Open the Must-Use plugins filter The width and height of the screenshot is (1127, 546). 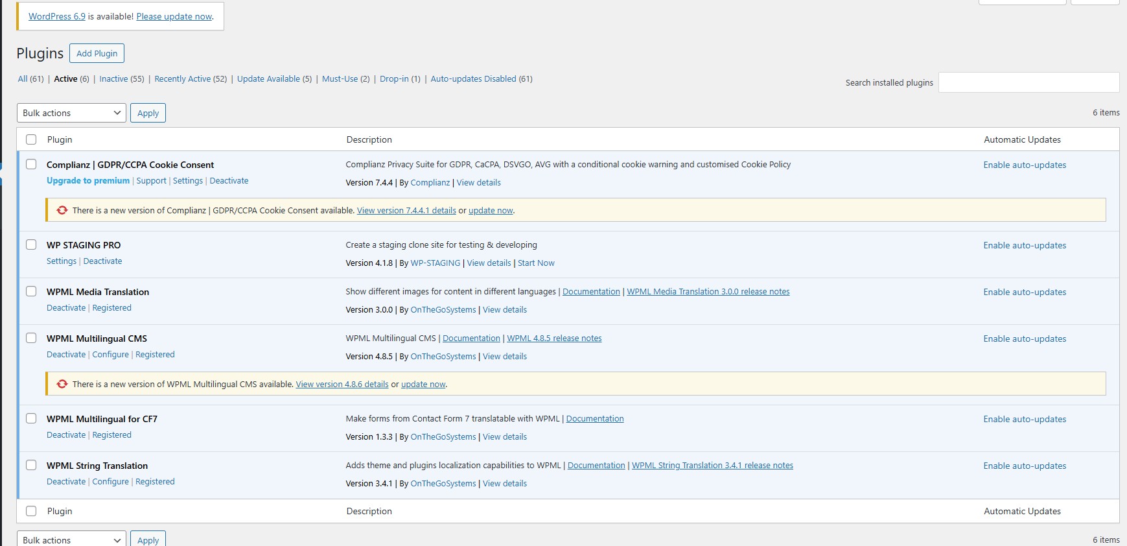340,79
